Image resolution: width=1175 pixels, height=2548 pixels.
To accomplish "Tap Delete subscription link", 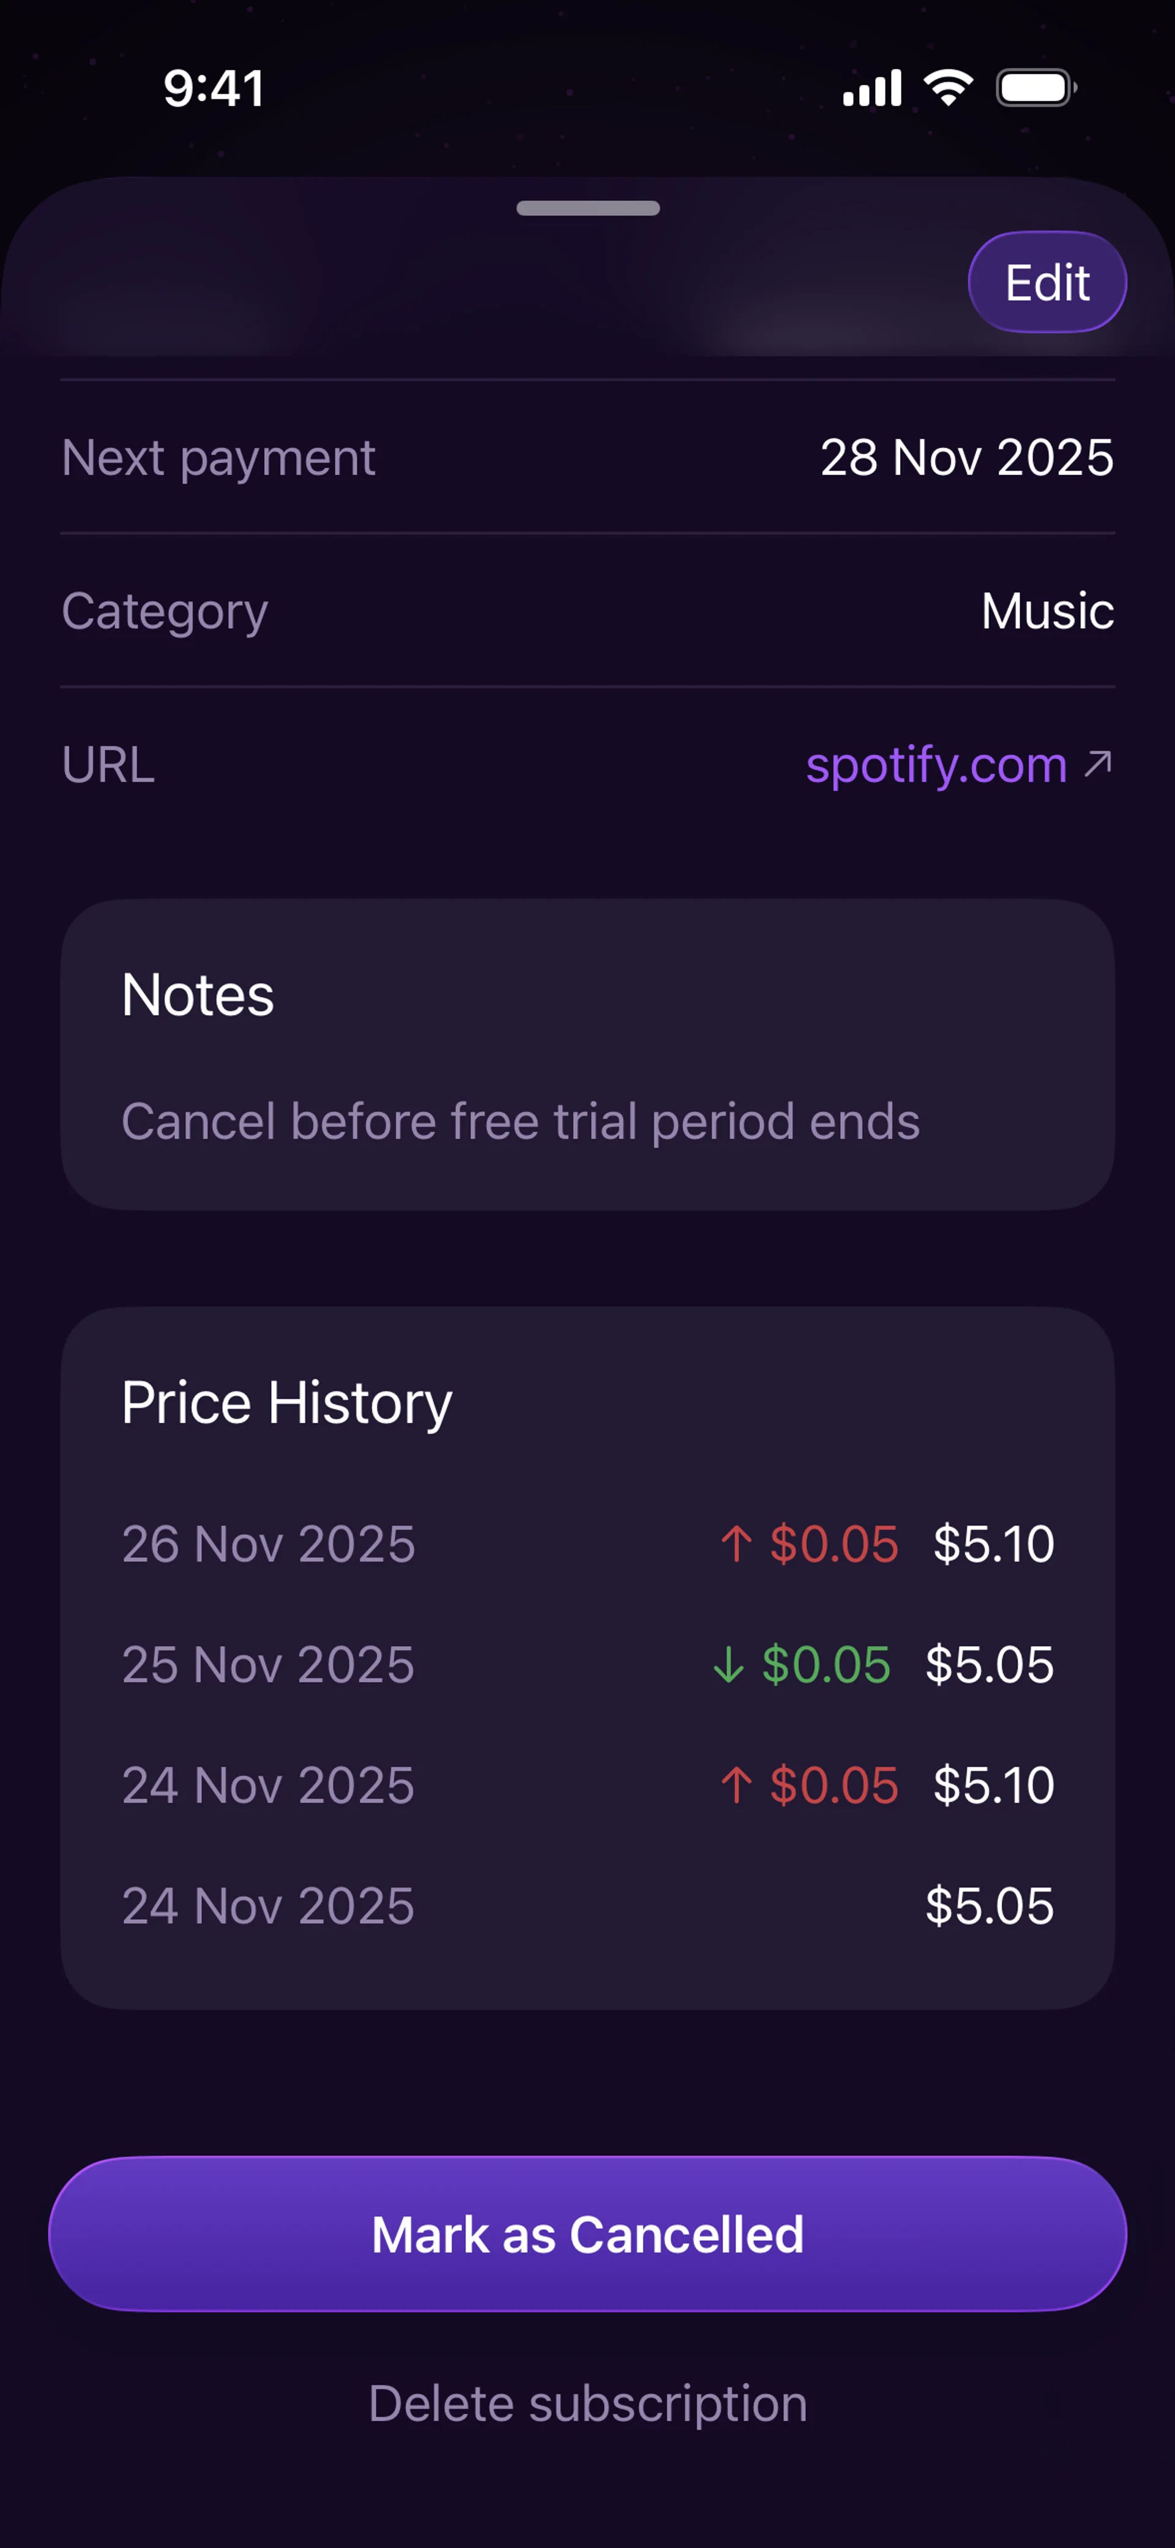I will [x=587, y=2404].
